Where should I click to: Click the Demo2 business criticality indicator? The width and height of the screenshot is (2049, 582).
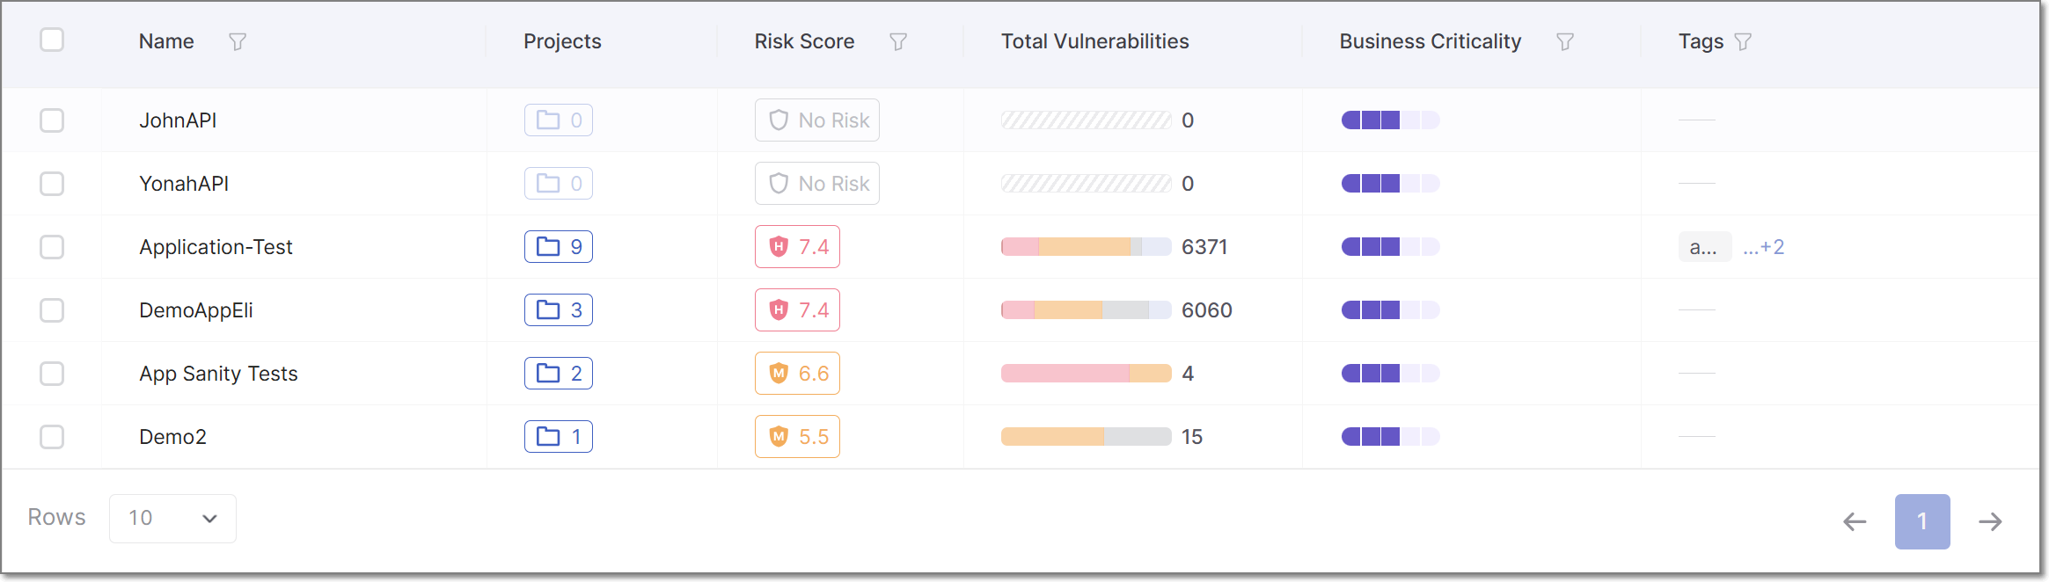tap(1390, 437)
